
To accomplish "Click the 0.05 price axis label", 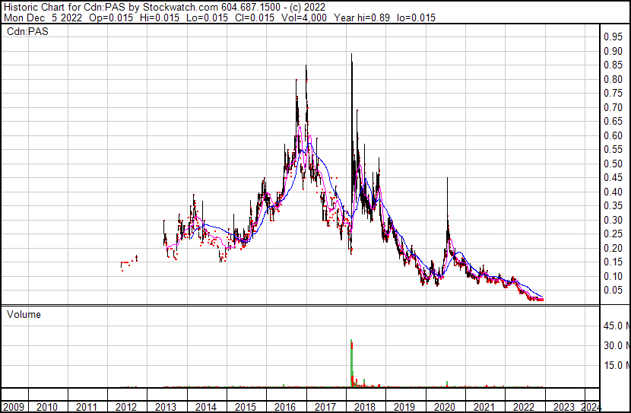I will 612,291.
